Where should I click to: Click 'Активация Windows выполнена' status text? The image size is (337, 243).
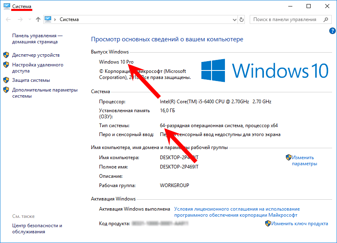(134, 209)
